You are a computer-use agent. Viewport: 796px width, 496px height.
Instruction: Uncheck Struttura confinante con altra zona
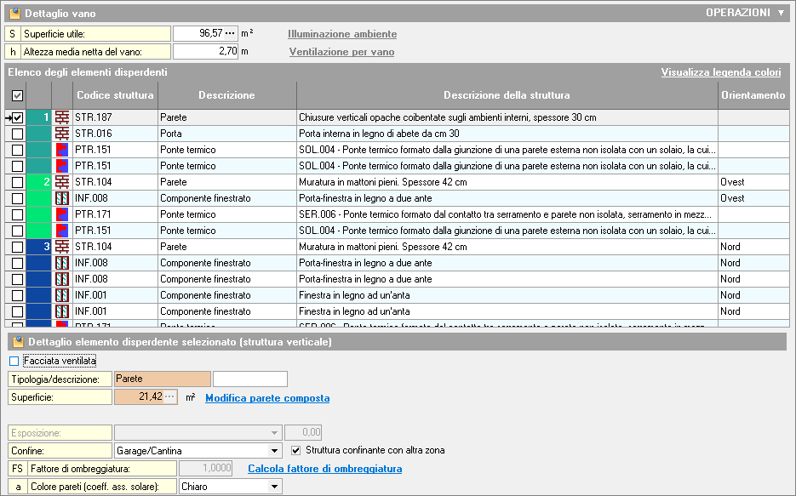pos(296,450)
